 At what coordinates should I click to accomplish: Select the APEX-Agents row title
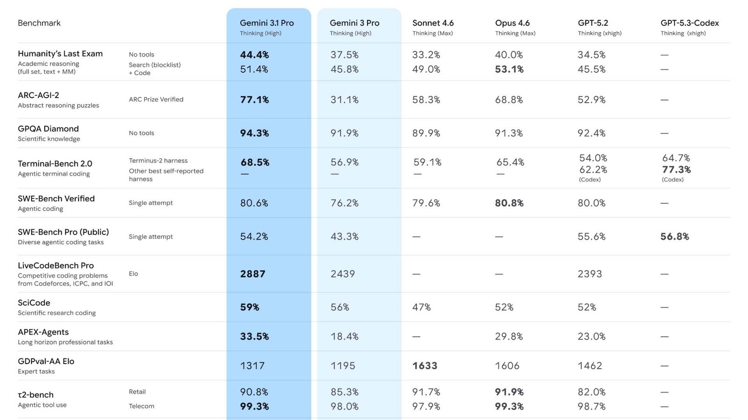(x=43, y=332)
